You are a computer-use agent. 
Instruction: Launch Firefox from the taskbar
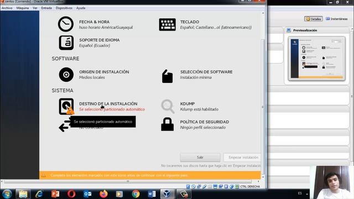pyautogui.click(x=103, y=194)
